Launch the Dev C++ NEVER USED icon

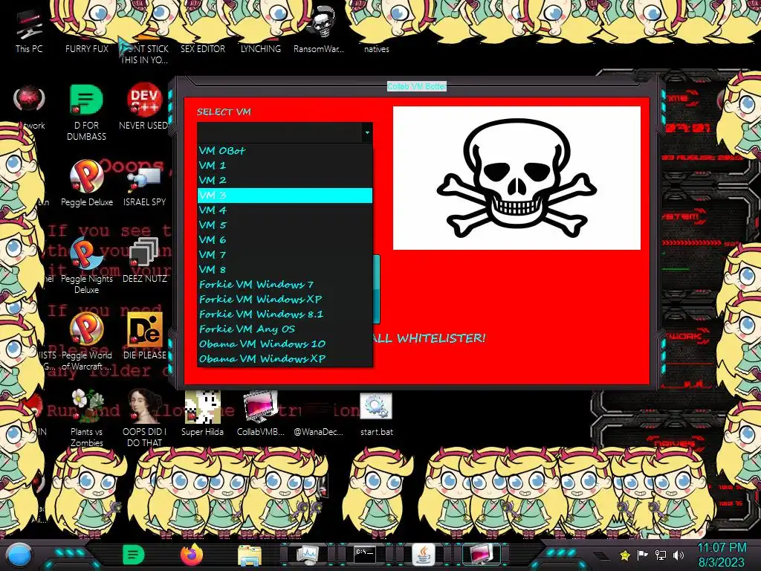(x=144, y=106)
